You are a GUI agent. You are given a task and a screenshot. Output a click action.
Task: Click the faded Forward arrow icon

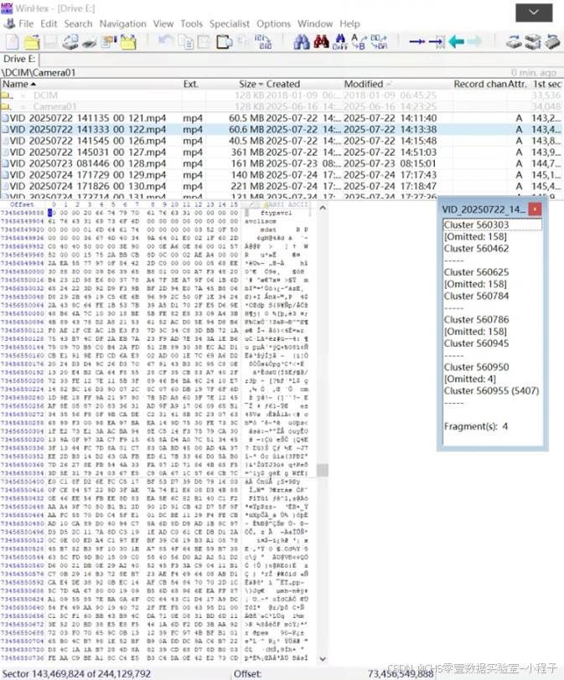474,42
